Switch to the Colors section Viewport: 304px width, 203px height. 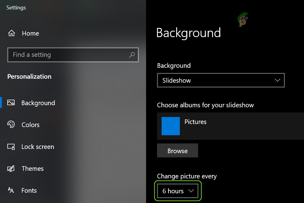(x=30, y=125)
